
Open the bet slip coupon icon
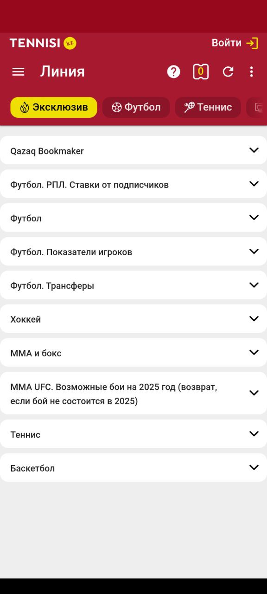point(201,71)
